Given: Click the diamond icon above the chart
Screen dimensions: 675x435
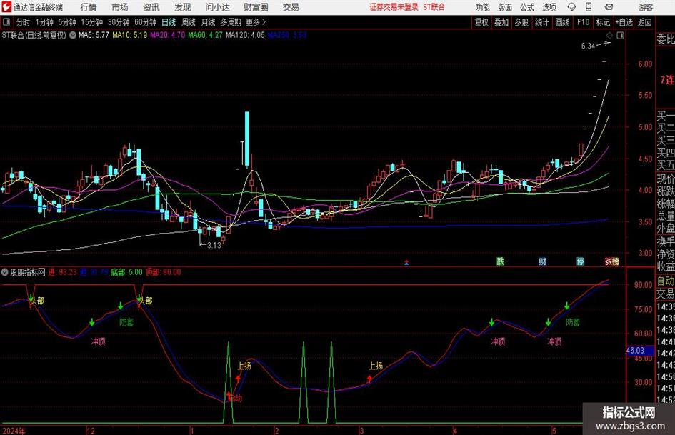Looking at the screenshot, I should pyautogui.click(x=609, y=35).
